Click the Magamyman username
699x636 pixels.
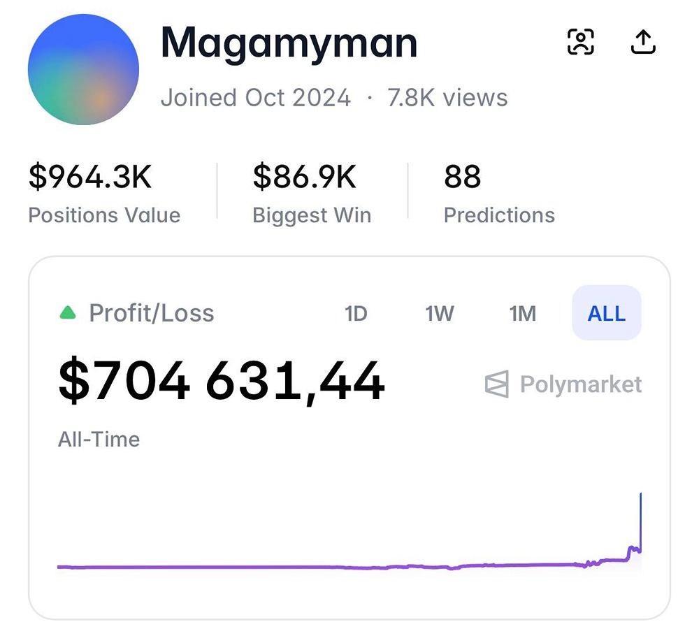(x=289, y=43)
